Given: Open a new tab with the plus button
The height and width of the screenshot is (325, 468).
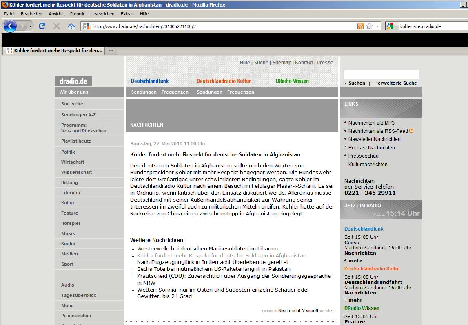Looking at the screenshot, I should click(111, 51).
